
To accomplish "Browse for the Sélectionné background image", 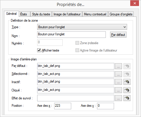I will point(118,74).
